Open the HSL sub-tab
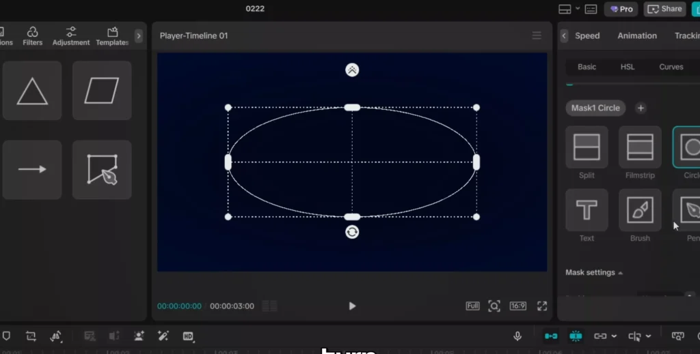This screenshot has width=700, height=354. (628, 67)
